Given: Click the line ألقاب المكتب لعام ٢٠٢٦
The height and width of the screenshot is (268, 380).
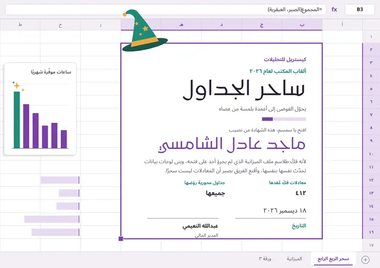Looking at the screenshot, I should coord(278,71).
